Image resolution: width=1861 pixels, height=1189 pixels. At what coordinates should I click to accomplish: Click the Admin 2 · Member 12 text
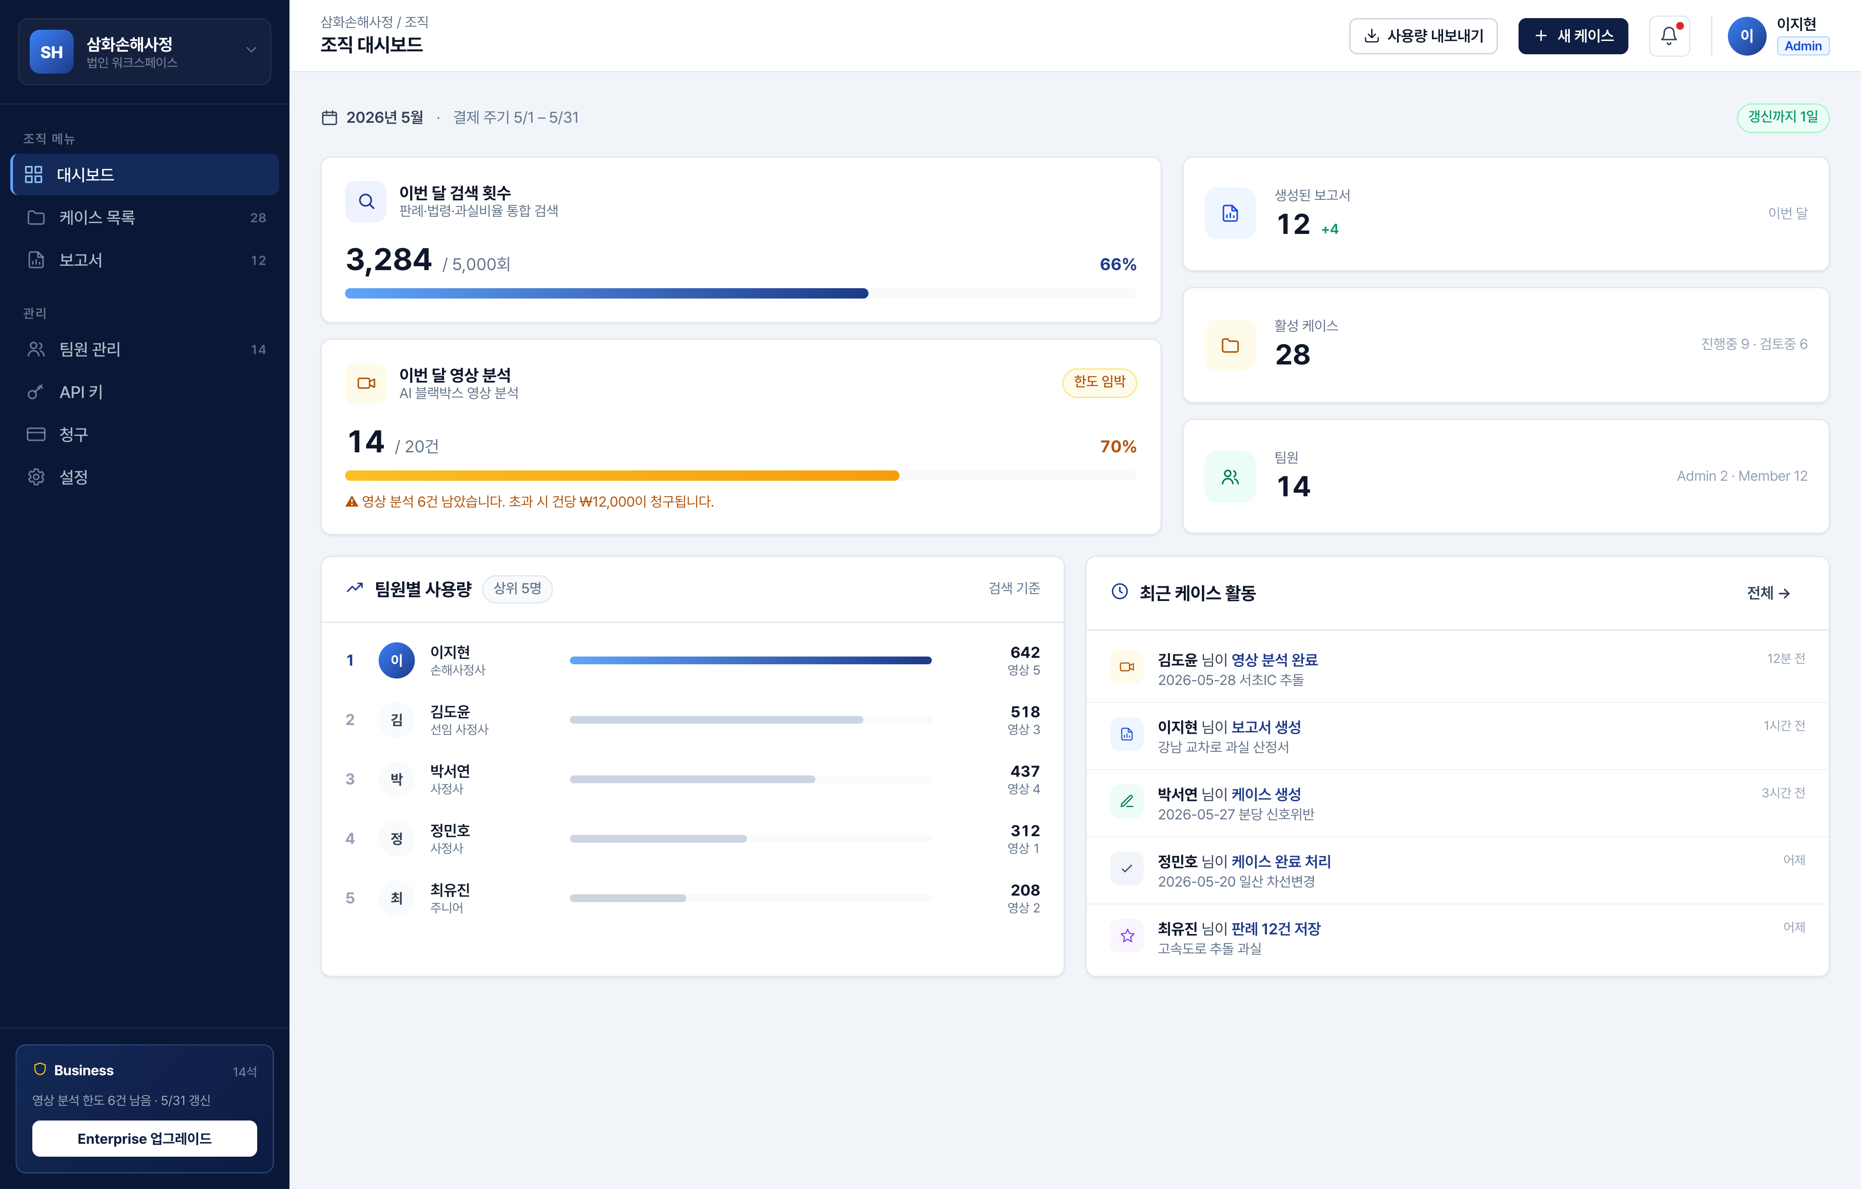(1742, 476)
